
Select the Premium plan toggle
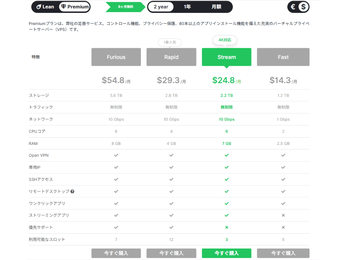(74, 7)
